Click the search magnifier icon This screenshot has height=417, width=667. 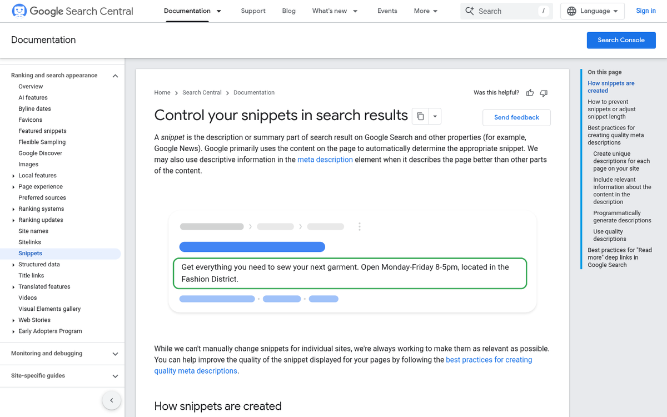[x=470, y=11]
